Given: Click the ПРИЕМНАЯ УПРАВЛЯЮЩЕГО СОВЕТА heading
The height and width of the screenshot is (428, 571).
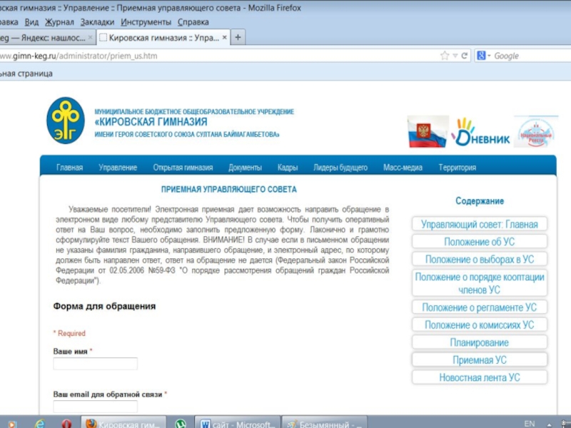Looking at the screenshot, I should point(229,189).
